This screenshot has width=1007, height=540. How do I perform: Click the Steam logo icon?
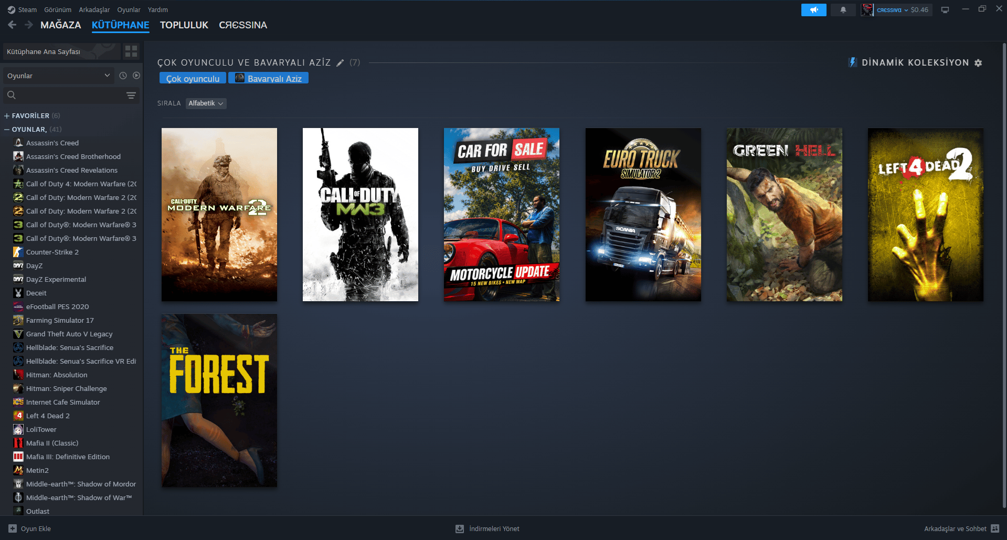[12, 10]
